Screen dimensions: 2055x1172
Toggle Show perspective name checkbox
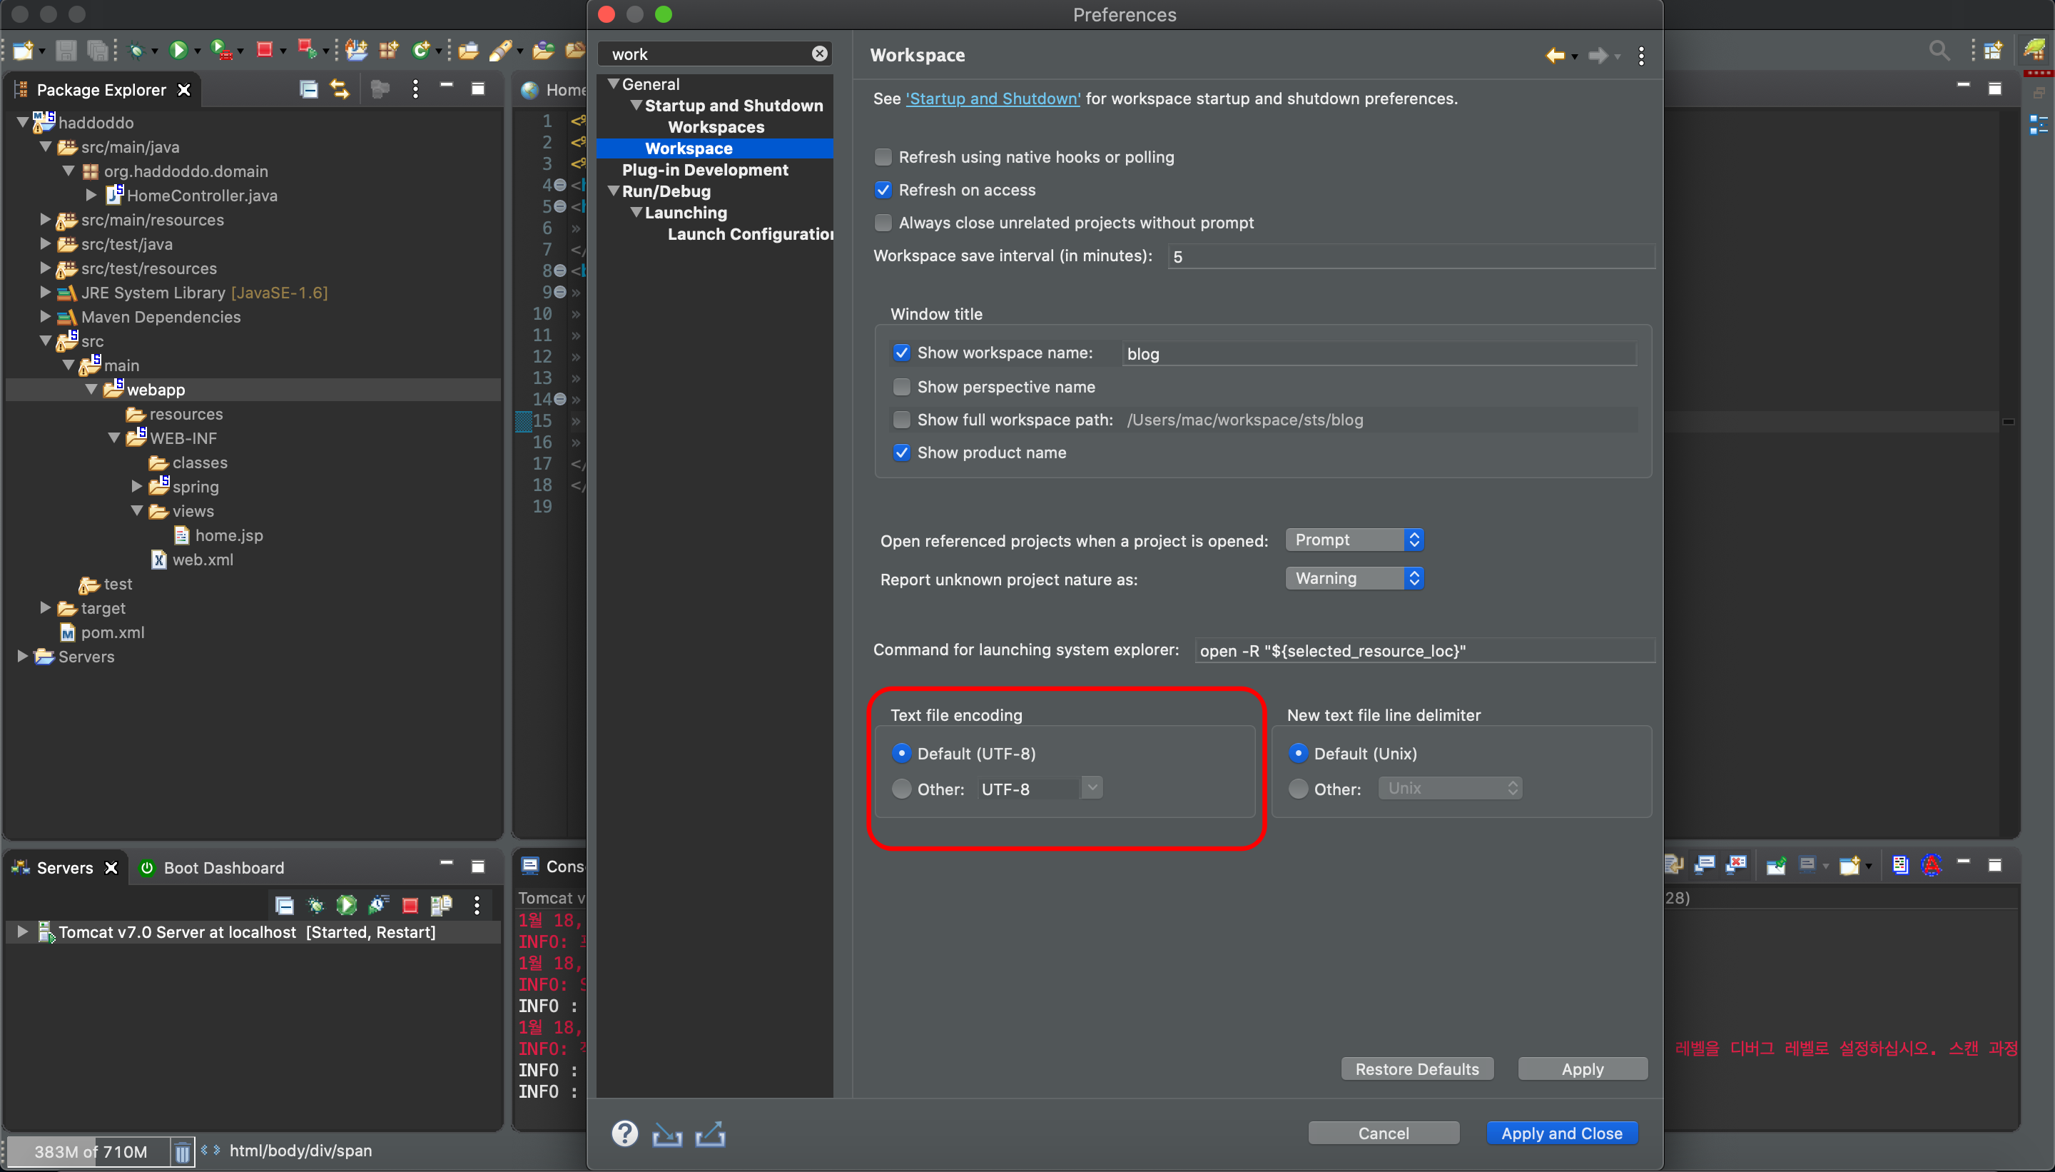click(901, 387)
